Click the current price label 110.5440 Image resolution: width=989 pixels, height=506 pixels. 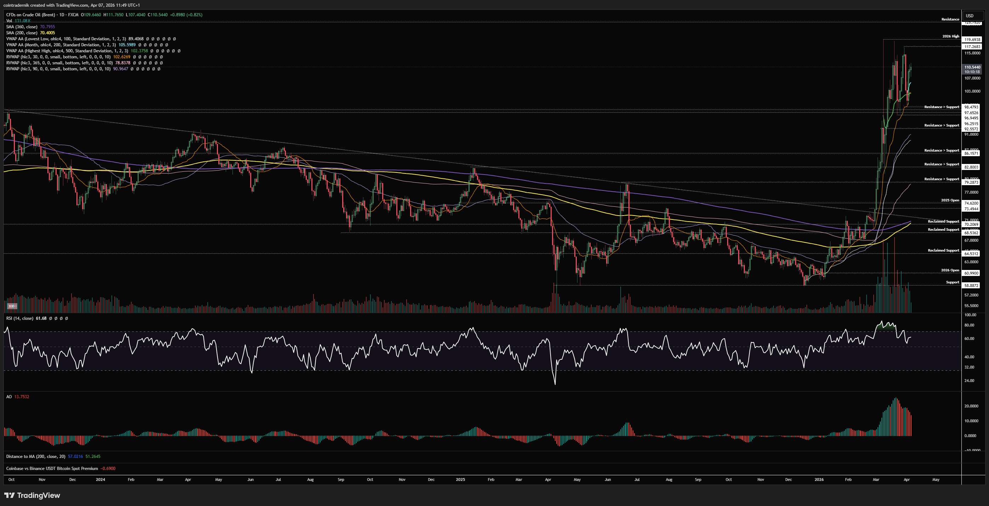coord(972,67)
